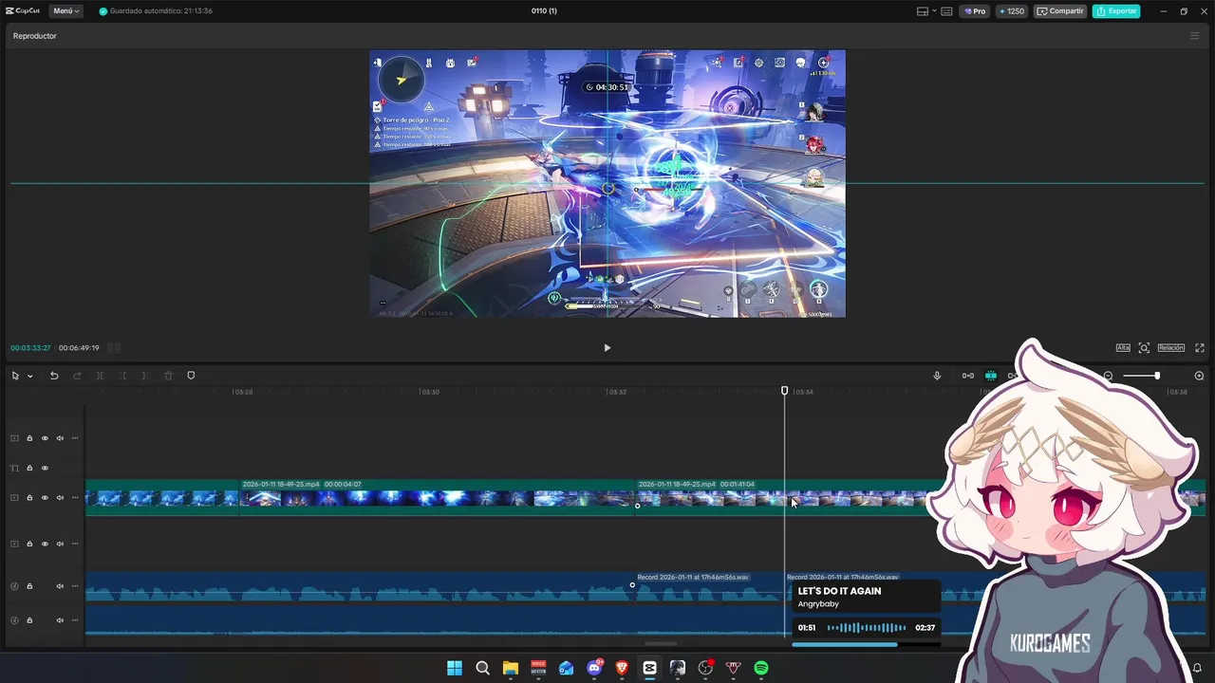This screenshot has height=683, width=1215.
Task: Open the player panel hamburger menu
Action: (1194, 36)
